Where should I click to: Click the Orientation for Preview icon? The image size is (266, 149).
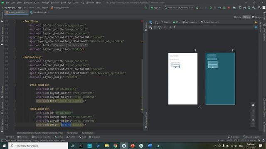[x=156, y=22]
